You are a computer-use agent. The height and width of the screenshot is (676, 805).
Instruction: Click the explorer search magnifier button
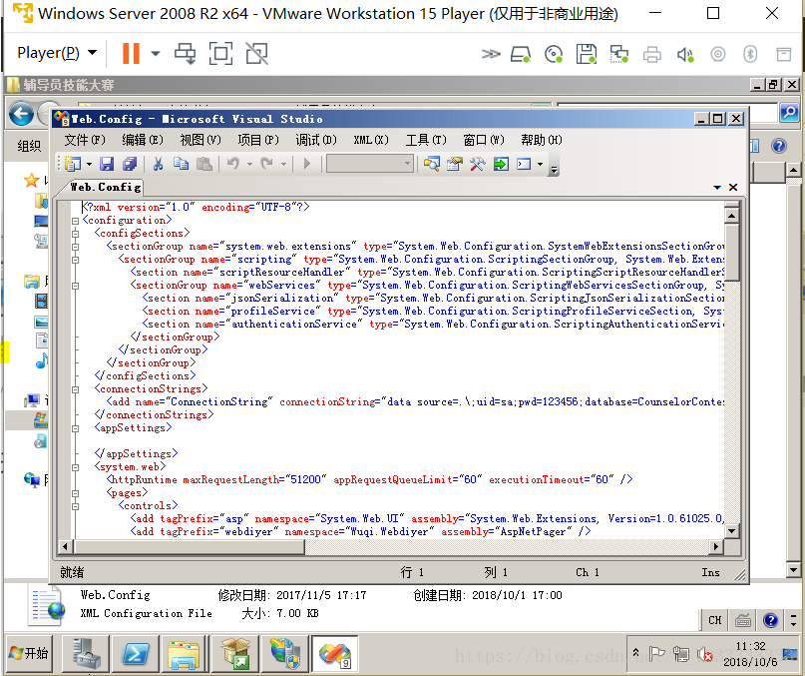[789, 112]
